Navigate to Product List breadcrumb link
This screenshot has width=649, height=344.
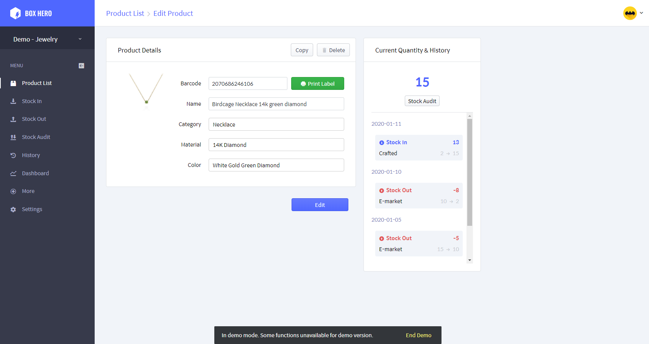tap(125, 13)
